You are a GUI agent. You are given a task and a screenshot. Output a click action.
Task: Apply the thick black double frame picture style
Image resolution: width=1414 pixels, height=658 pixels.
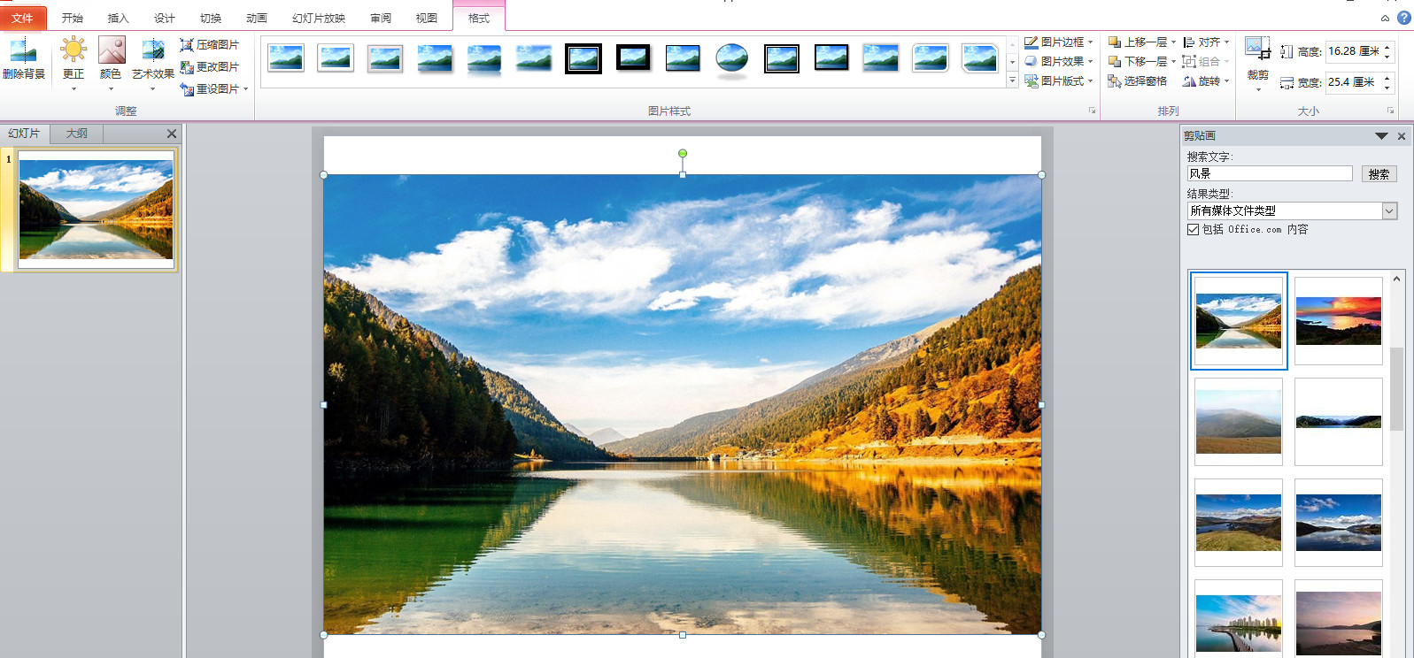tap(583, 58)
